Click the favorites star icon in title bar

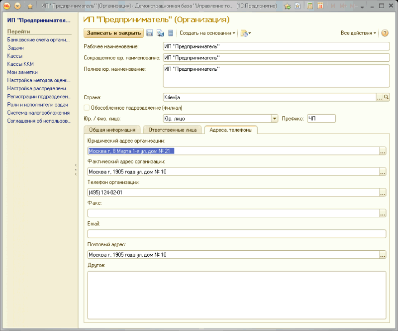click(x=30, y=6)
